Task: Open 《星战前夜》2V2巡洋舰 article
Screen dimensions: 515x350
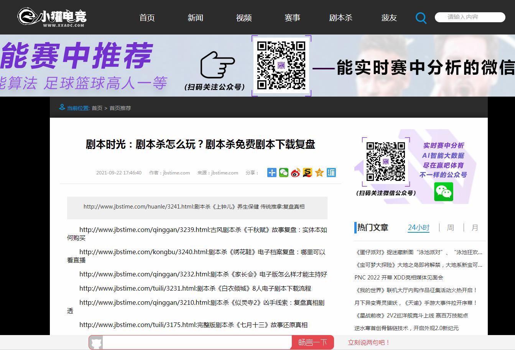Action: click(x=411, y=315)
